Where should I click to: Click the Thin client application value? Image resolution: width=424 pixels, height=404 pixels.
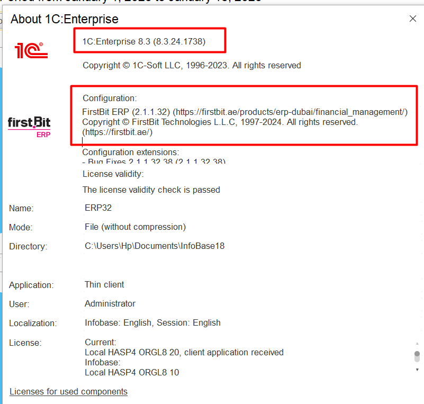point(104,284)
